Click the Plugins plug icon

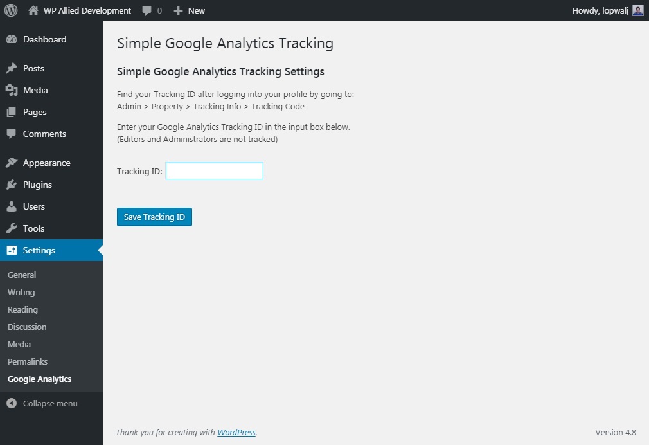click(12, 185)
